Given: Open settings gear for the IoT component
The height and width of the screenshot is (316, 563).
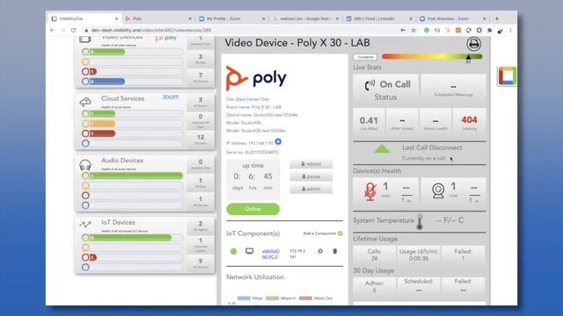Looking at the screenshot, I should (320, 251).
